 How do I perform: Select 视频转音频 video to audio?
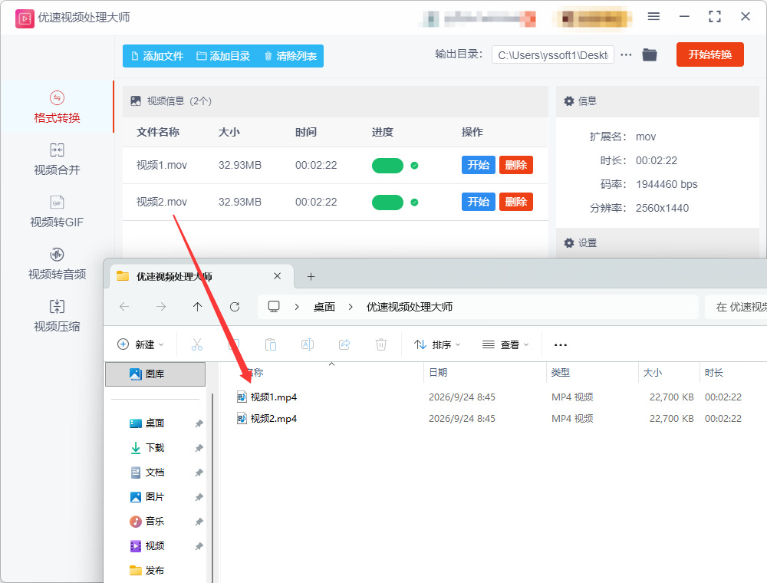[57, 264]
